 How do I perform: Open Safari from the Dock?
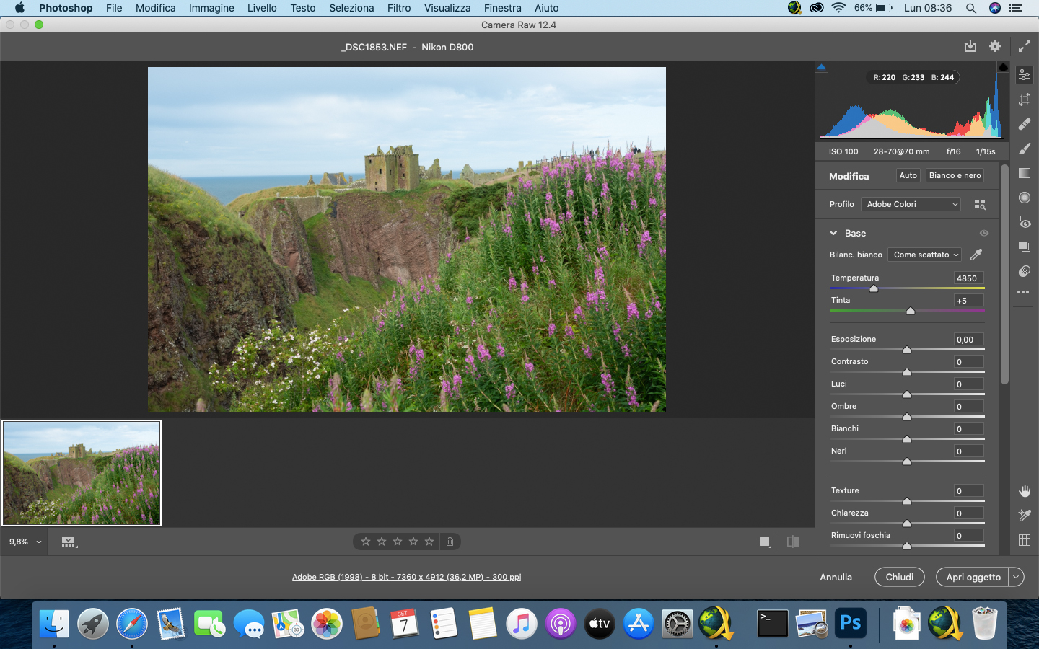pos(132,624)
